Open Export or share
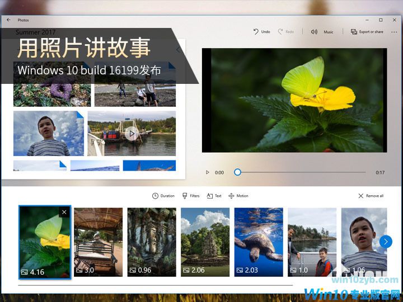The height and width of the screenshot is (302, 403). click(x=367, y=32)
